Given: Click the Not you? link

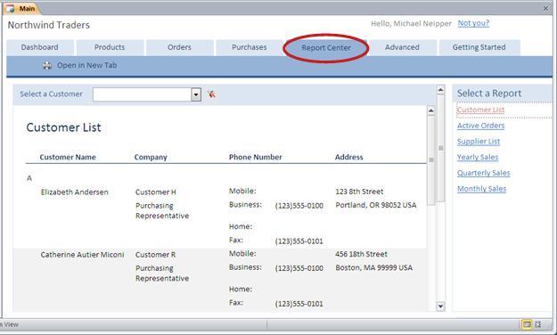Looking at the screenshot, I should 473,23.
